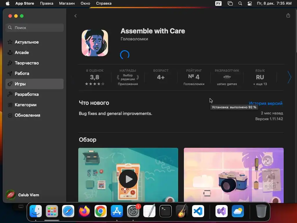Open the Calub Viem account profile
Image resolution: width=297 pixels, height=223 pixels.
click(x=22, y=195)
